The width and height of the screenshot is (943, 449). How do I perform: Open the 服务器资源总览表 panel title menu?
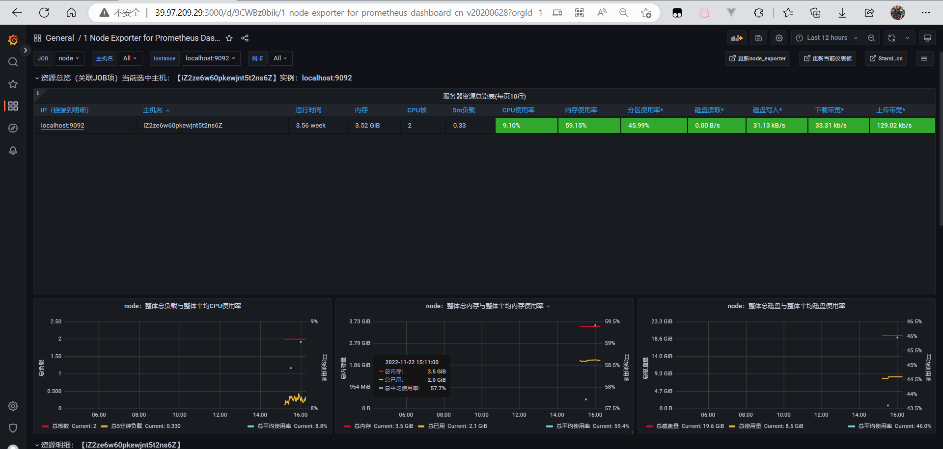click(484, 96)
